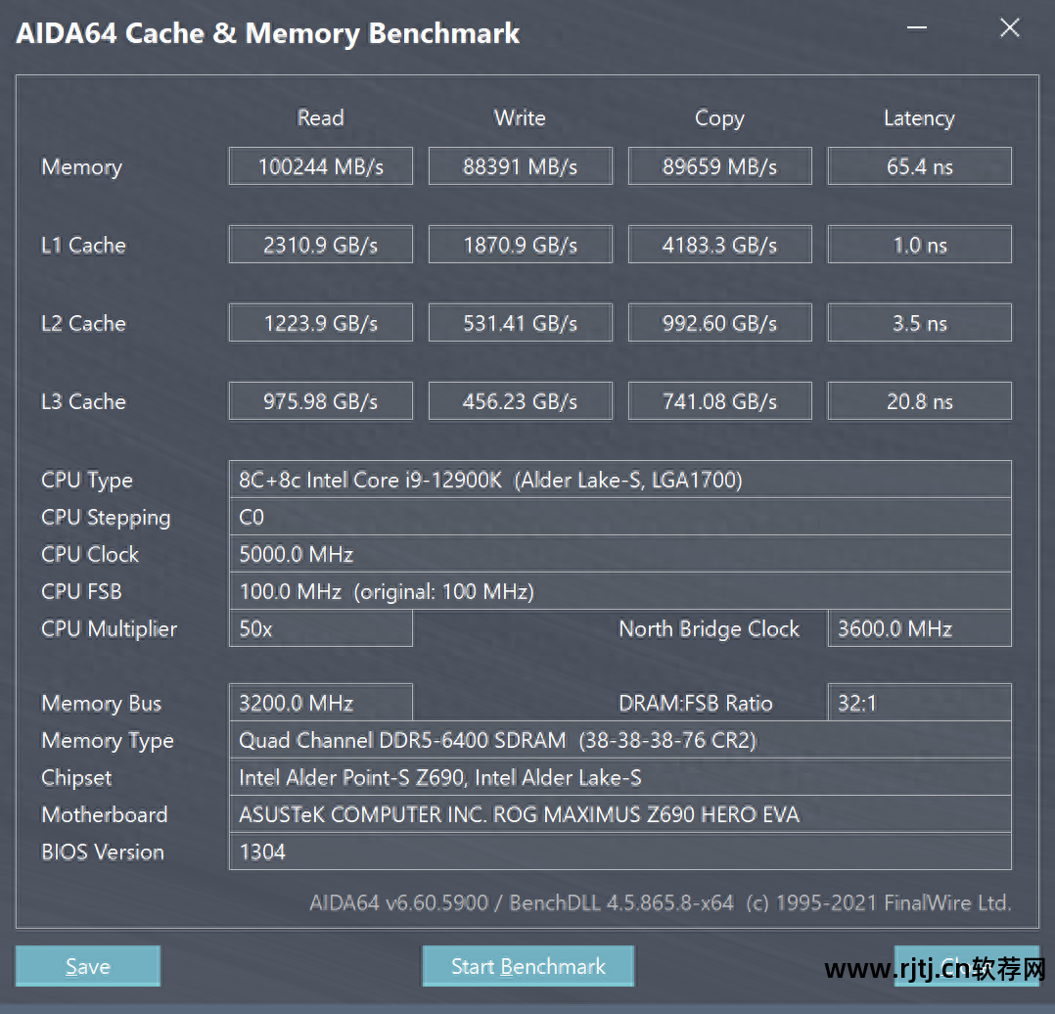The height and width of the screenshot is (1014, 1055).
Task: Click the DRAM:FSB Ratio label
Action: [x=695, y=703]
